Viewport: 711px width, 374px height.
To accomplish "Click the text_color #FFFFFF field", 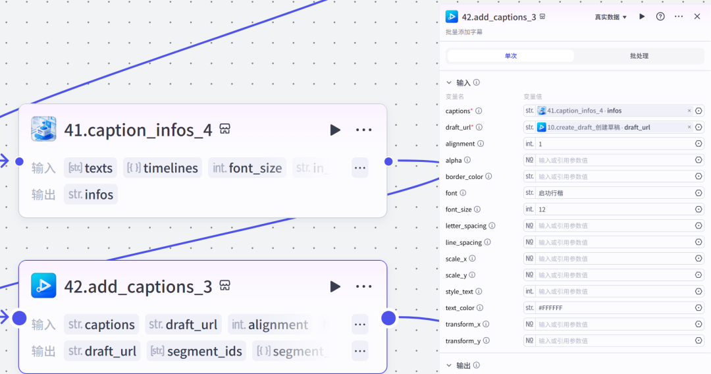I will click(x=612, y=307).
